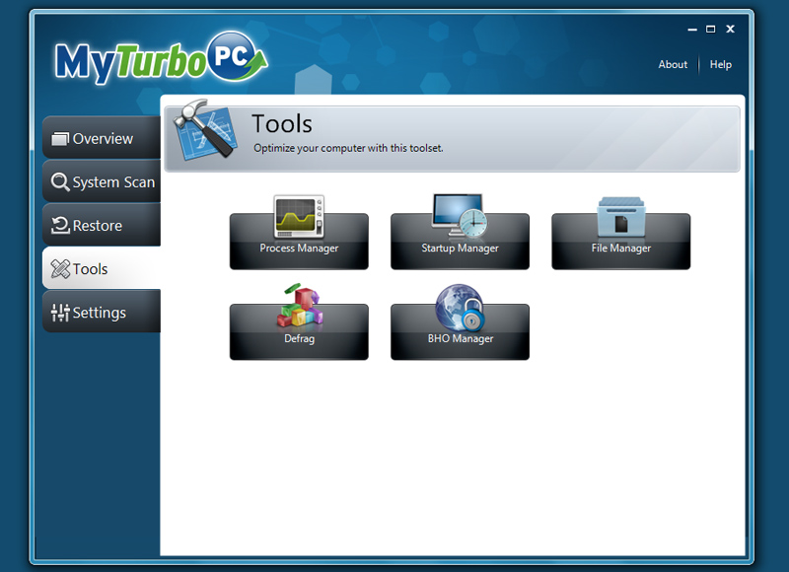The height and width of the screenshot is (572, 789).
Task: Click the magnifier icon beside System Scan
Action: pos(60,182)
